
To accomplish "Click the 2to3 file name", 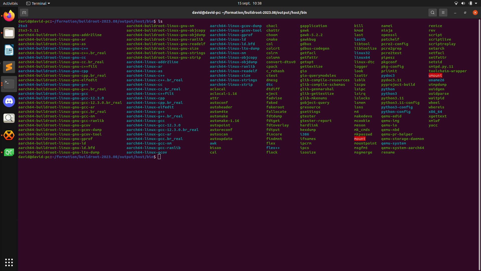I will point(23,26).
